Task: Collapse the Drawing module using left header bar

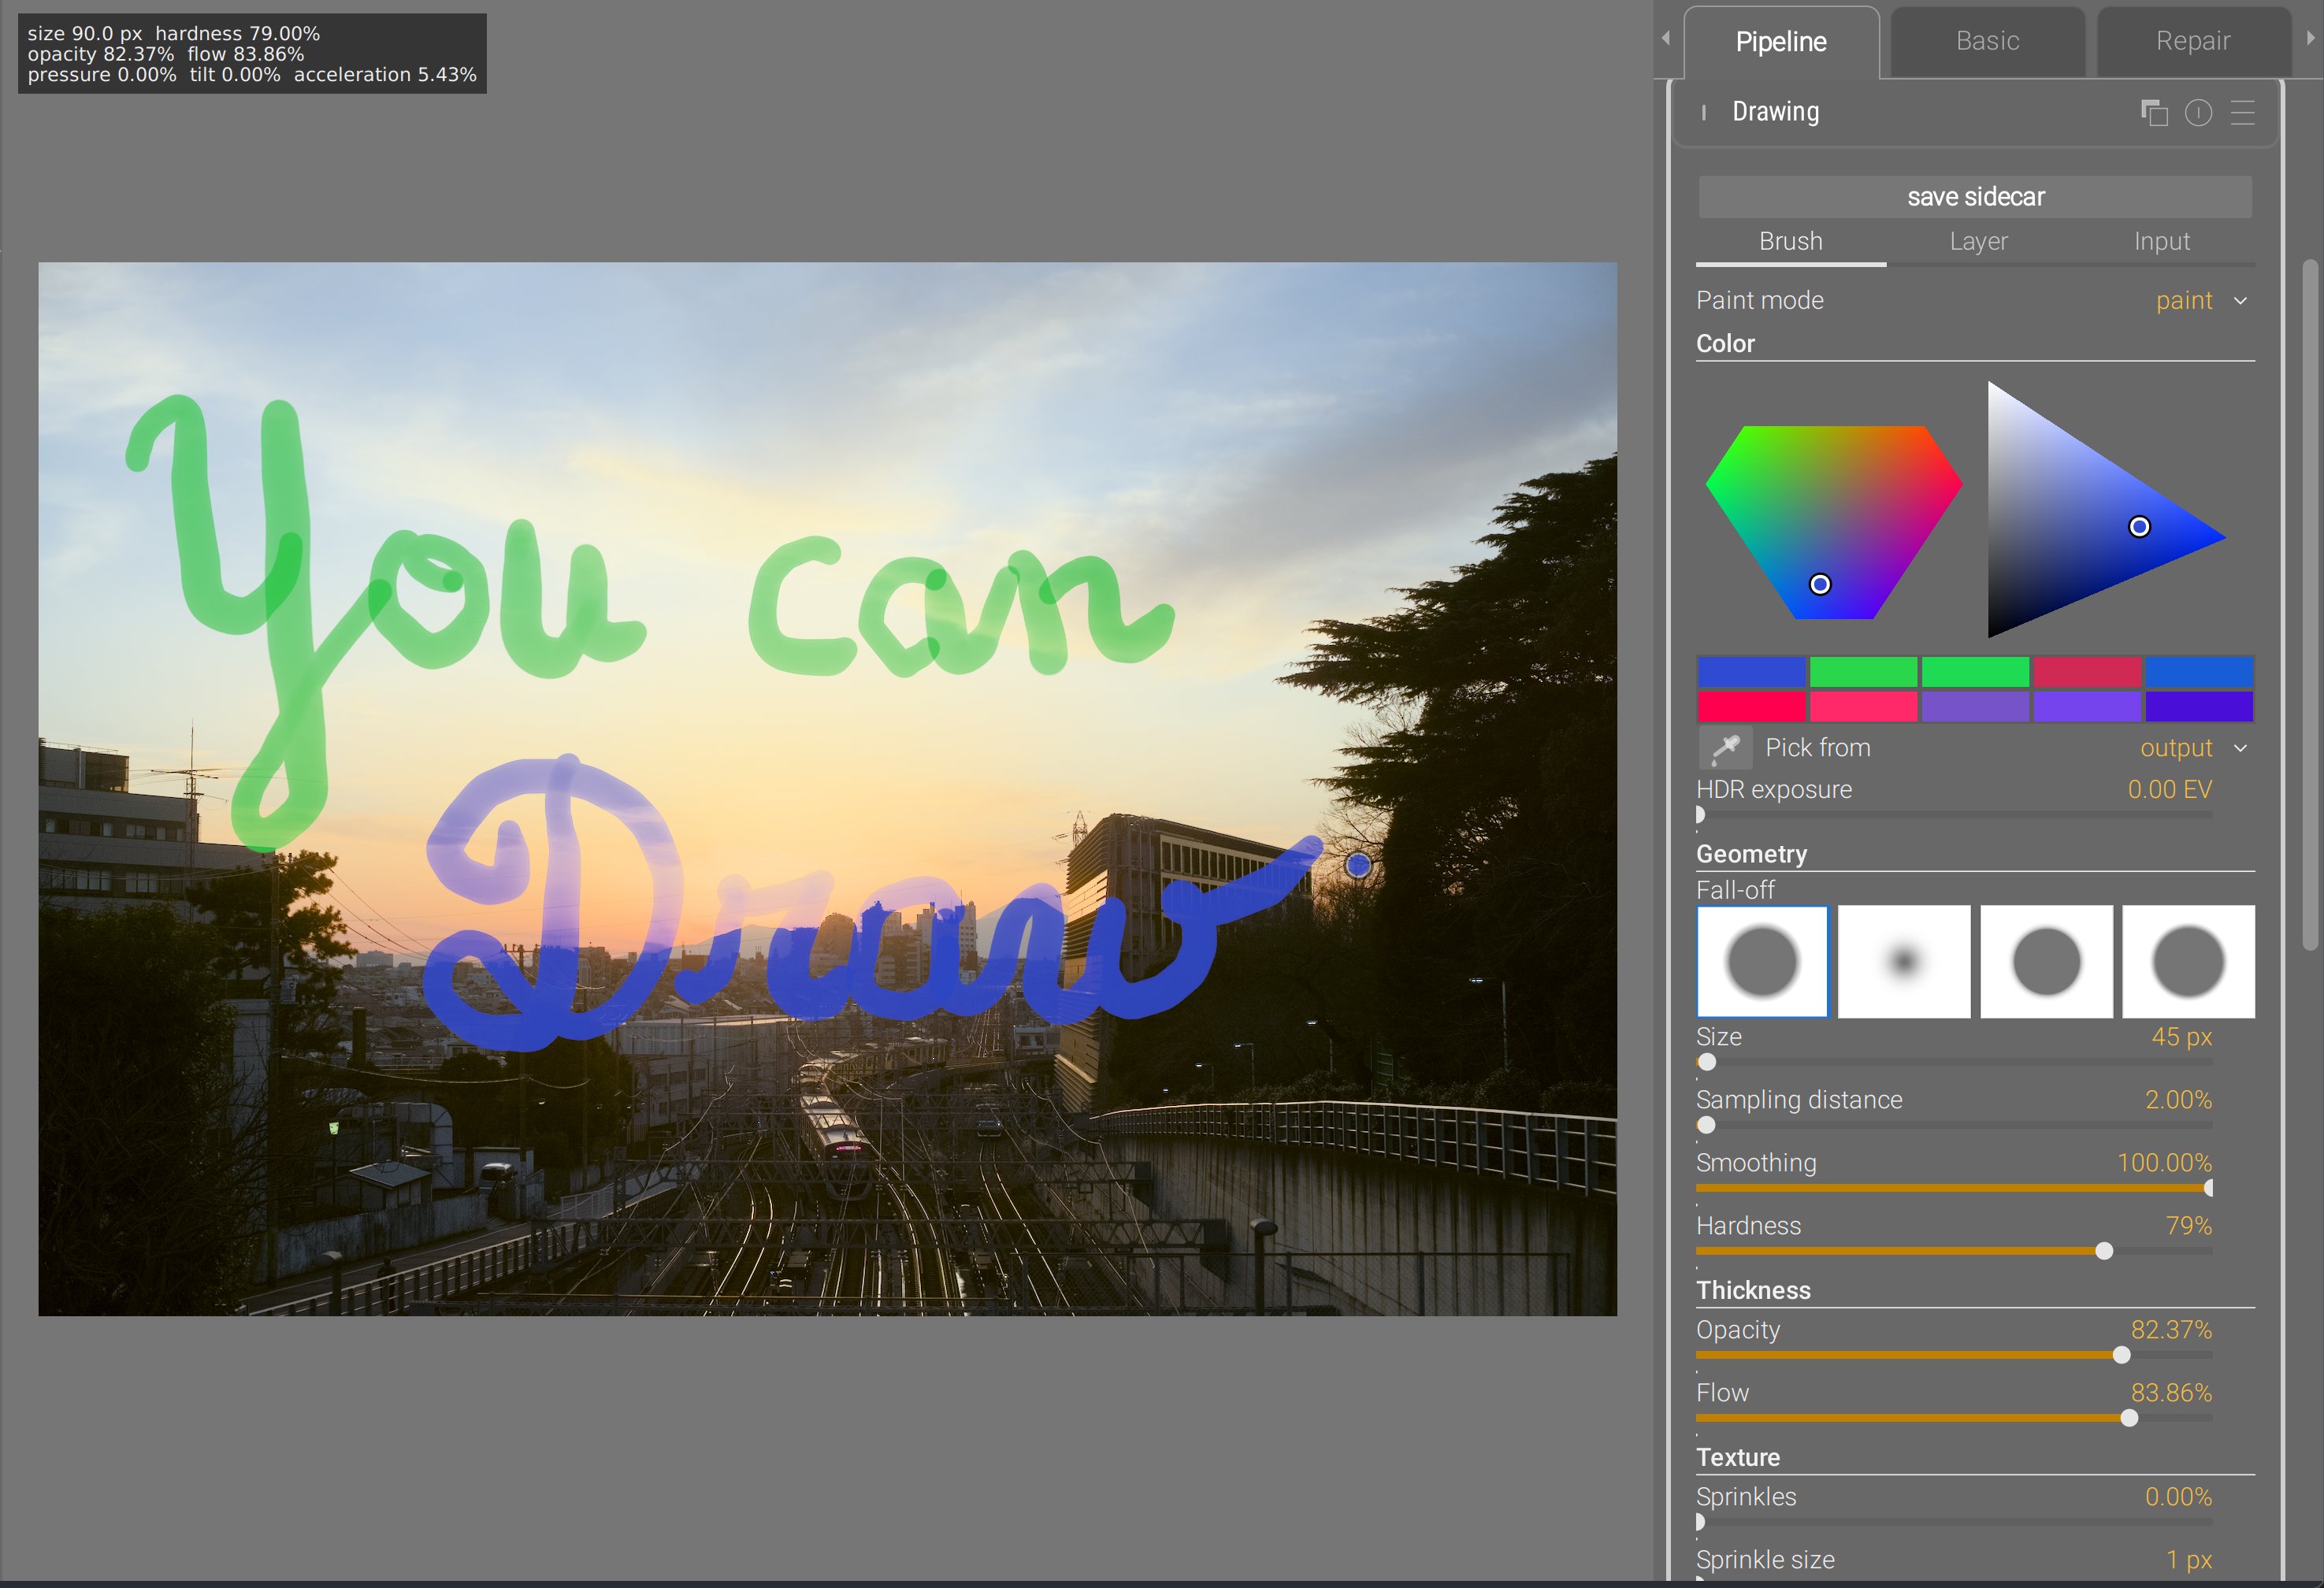Action: click(x=1704, y=112)
